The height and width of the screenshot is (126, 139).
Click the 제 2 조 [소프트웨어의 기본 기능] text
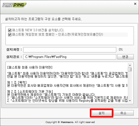[30, 91]
